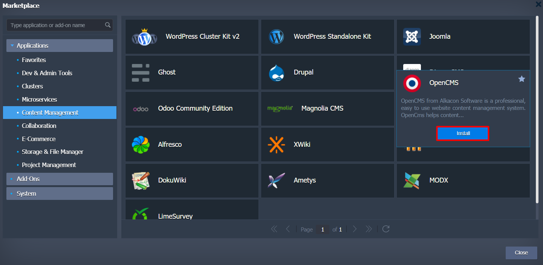Viewport: 543px width, 265px height.
Task: Install the OpenCMS application
Action: click(x=463, y=133)
